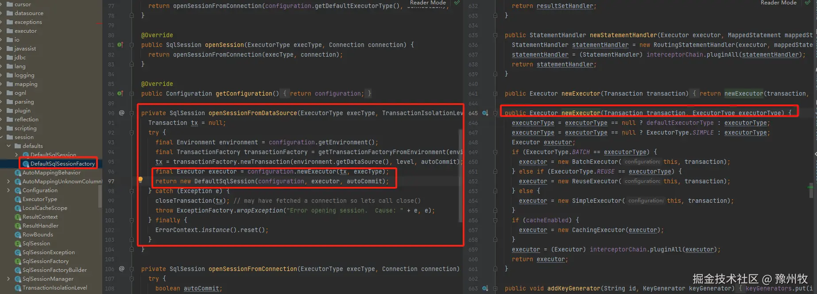The height and width of the screenshot is (294, 817).
Task: Click the Configuration class icon in the project tree
Action: 18,190
